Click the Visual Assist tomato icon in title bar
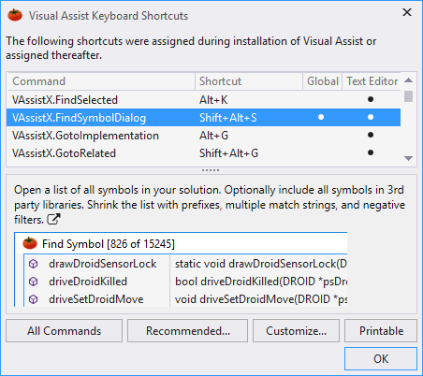This screenshot has height=376, width=423. pyautogui.click(x=15, y=15)
